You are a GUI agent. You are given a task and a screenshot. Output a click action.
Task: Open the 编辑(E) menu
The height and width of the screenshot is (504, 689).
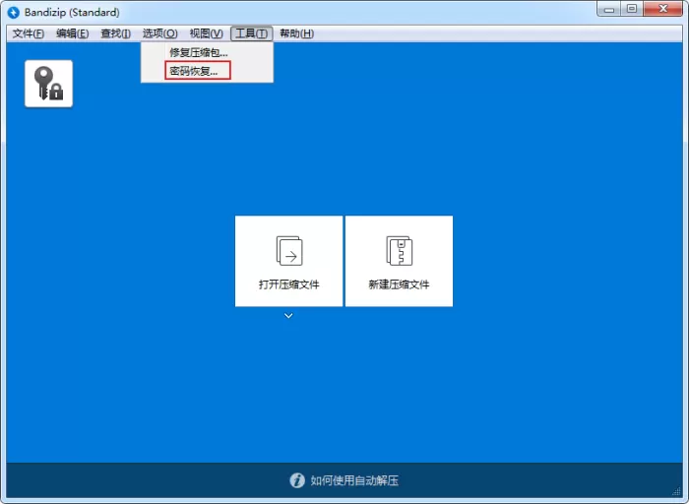tap(73, 33)
